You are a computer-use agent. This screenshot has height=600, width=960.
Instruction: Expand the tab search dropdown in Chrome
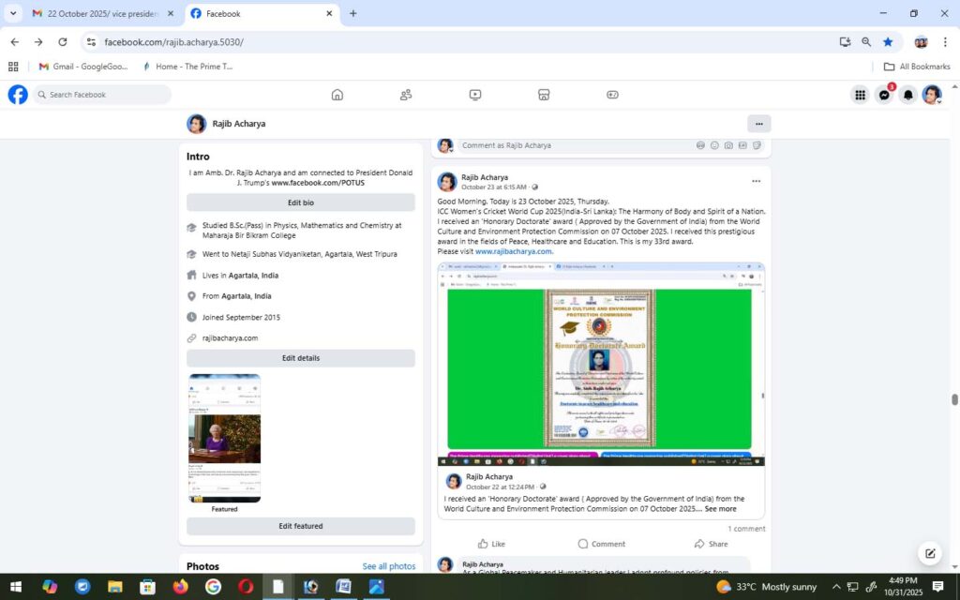click(x=13, y=14)
